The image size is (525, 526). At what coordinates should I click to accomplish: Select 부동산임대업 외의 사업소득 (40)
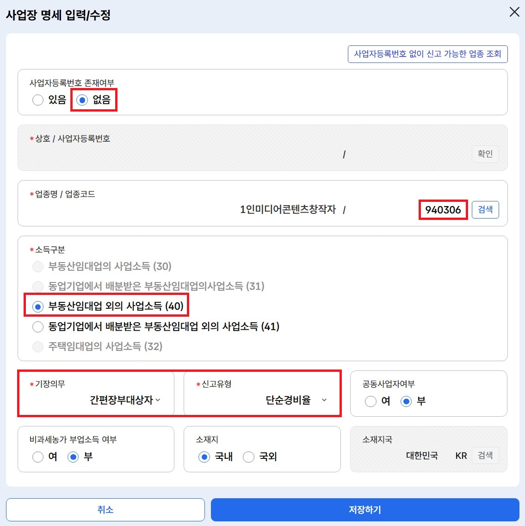(x=38, y=306)
